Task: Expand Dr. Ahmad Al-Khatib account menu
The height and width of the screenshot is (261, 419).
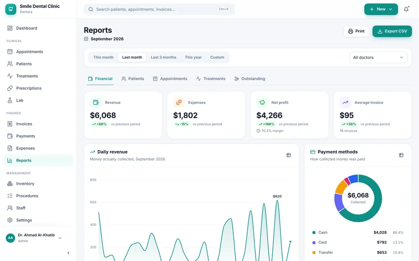Action: point(34,238)
